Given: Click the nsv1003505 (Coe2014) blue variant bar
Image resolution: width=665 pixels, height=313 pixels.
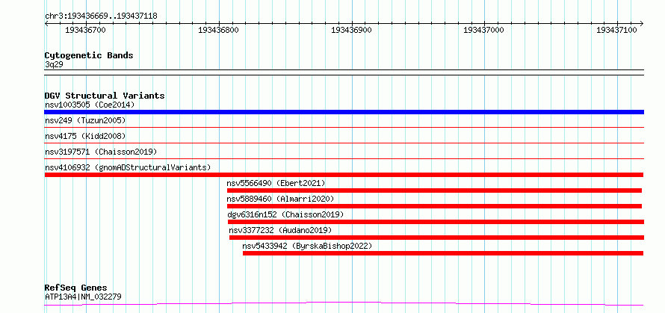Looking at the screenshot, I should (344, 112).
